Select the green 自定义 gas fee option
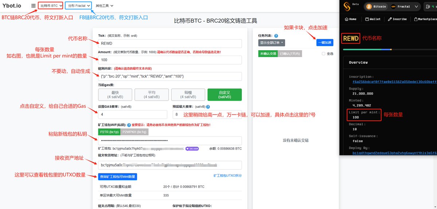The width and height of the screenshot is (437, 209). (x=225, y=95)
